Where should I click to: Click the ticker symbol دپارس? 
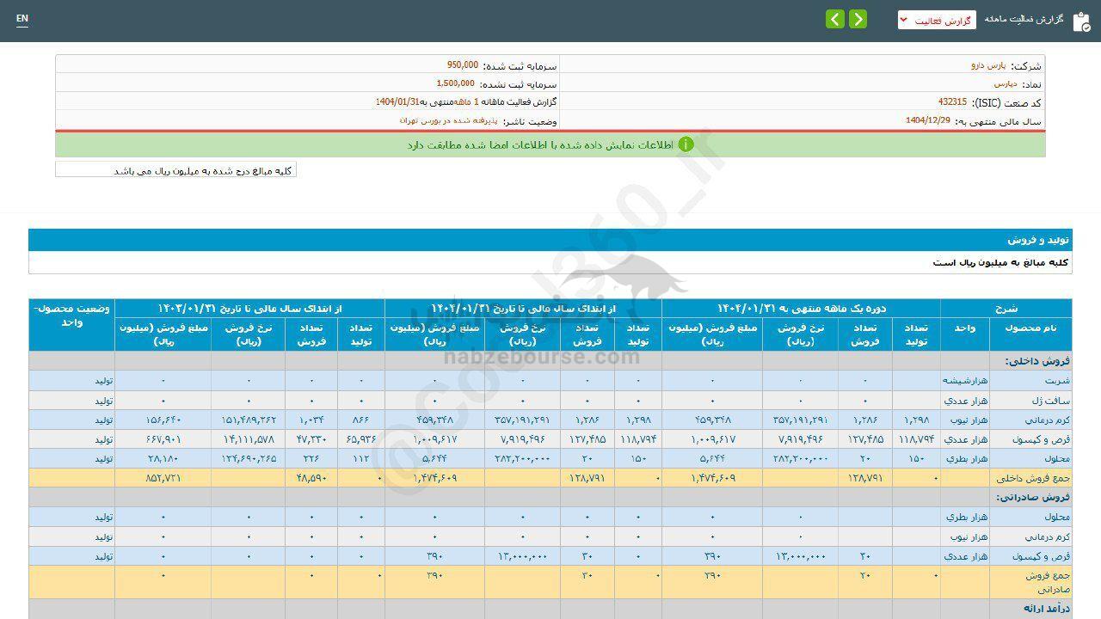pos(1005,84)
